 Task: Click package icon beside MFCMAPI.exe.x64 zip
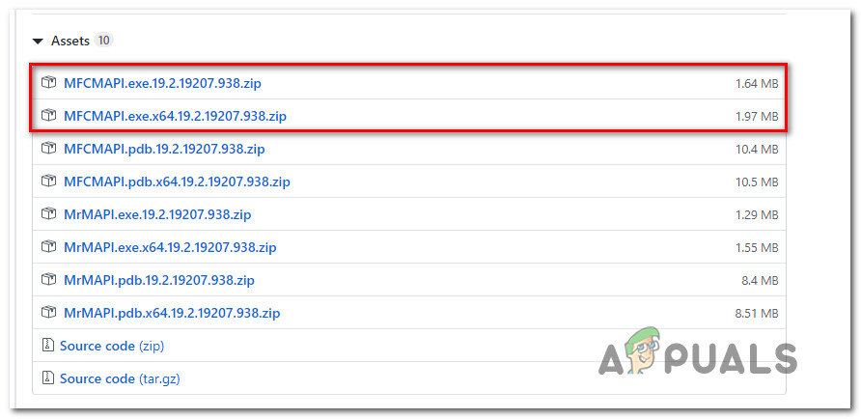[x=49, y=116]
